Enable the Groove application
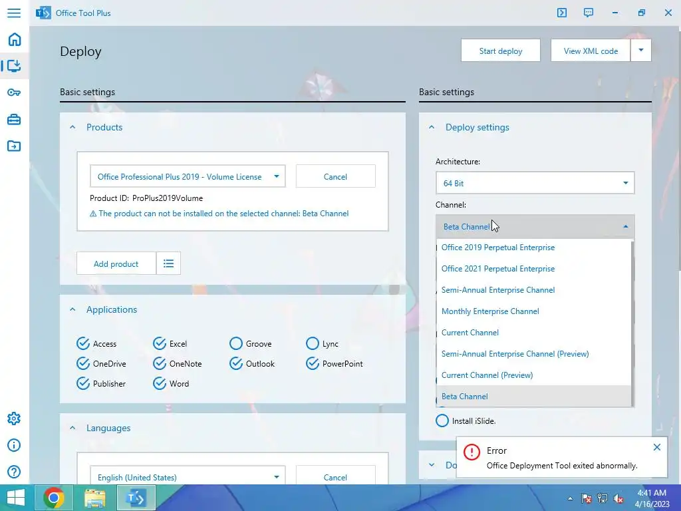 tap(236, 343)
